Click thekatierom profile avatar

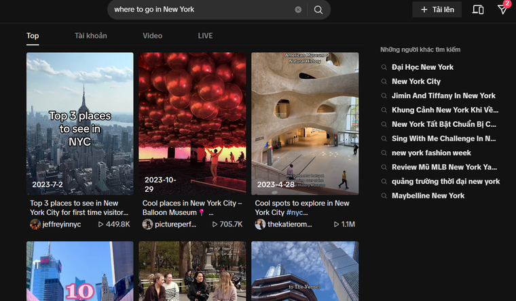coord(260,224)
